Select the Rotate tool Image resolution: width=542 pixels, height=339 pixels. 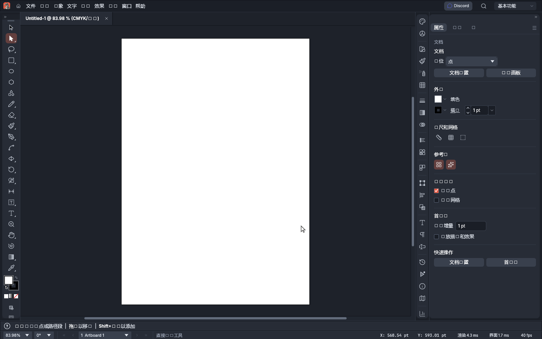[11, 169]
